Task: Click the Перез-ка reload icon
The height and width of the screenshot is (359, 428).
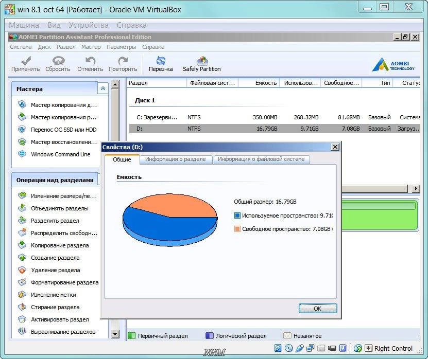Action: coord(161,60)
